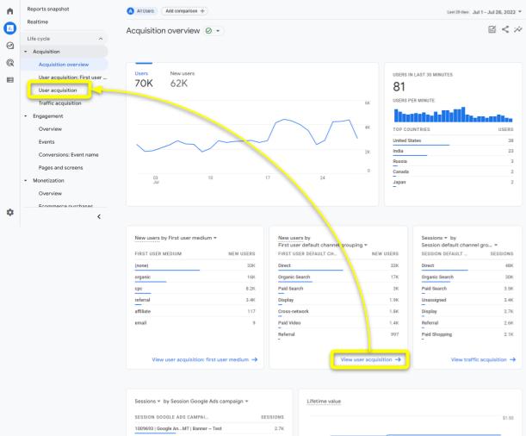Collapse the navigation panel with the chevron
Viewport: 526px width, 436px height.
[99, 216]
